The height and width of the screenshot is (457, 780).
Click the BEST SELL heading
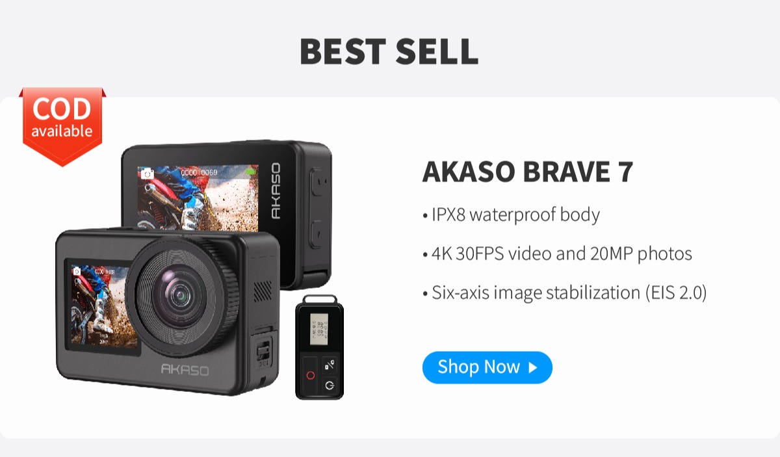pos(389,51)
